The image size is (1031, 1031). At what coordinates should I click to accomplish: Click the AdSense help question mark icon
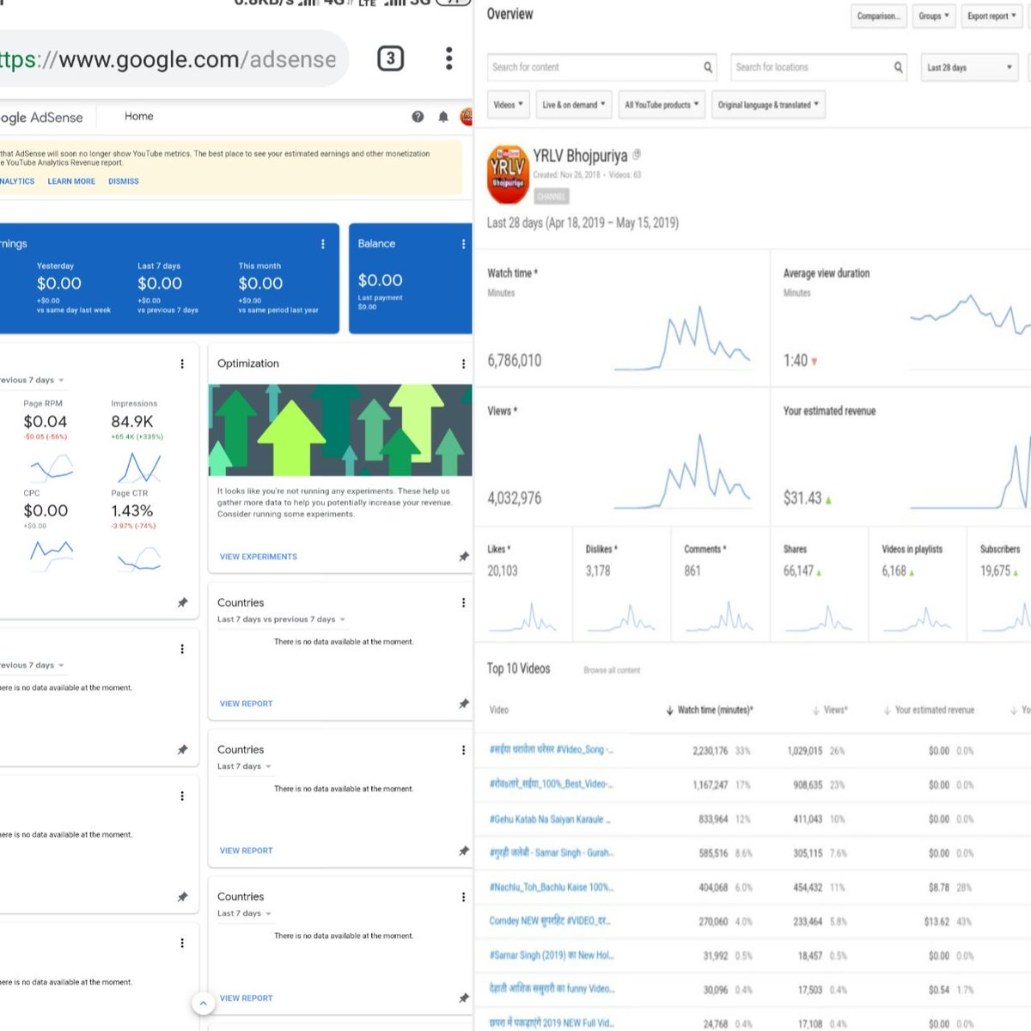(x=418, y=117)
